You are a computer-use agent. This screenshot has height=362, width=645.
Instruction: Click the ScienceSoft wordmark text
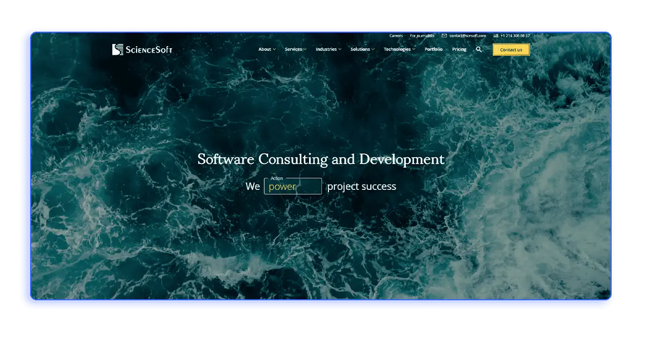pos(149,49)
